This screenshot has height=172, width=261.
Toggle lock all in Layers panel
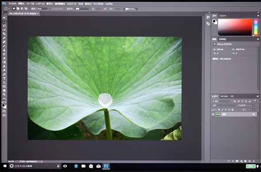point(233,110)
